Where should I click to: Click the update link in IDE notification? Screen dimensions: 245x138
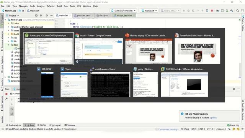coord(213,118)
